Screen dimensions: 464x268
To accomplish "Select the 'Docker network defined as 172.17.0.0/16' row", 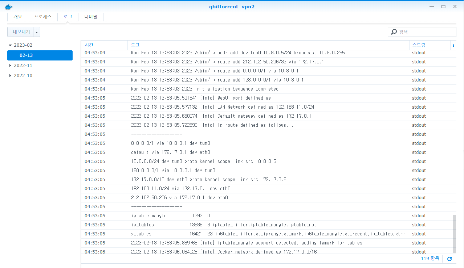I will pos(267,251).
